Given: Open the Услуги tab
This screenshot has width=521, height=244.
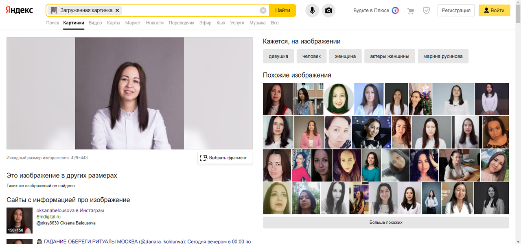Looking at the screenshot, I should [x=237, y=23].
